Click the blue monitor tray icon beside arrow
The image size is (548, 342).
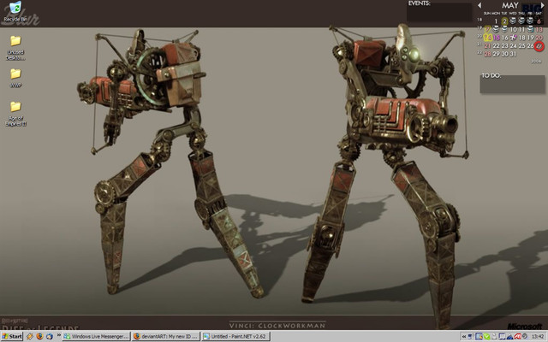click(x=470, y=336)
